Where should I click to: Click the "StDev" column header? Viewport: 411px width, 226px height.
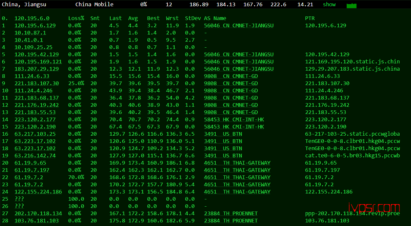193,18
